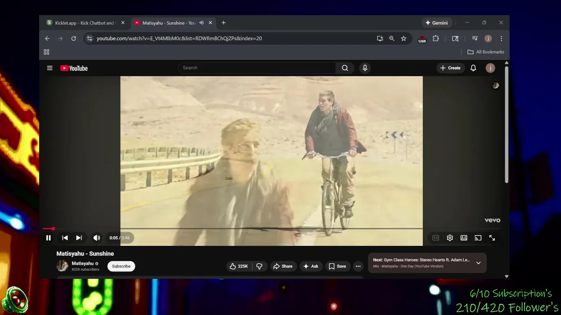View site information icon in address bar
The image size is (561, 315).
tap(89, 38)
